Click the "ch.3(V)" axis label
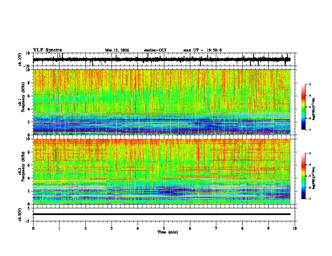The image size is (332, 256). [x=20, y=215]
